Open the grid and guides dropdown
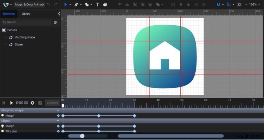 click(x=233, y=5)
